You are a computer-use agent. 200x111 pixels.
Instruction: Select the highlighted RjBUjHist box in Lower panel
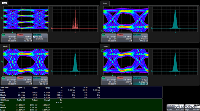tap(140, 81)
